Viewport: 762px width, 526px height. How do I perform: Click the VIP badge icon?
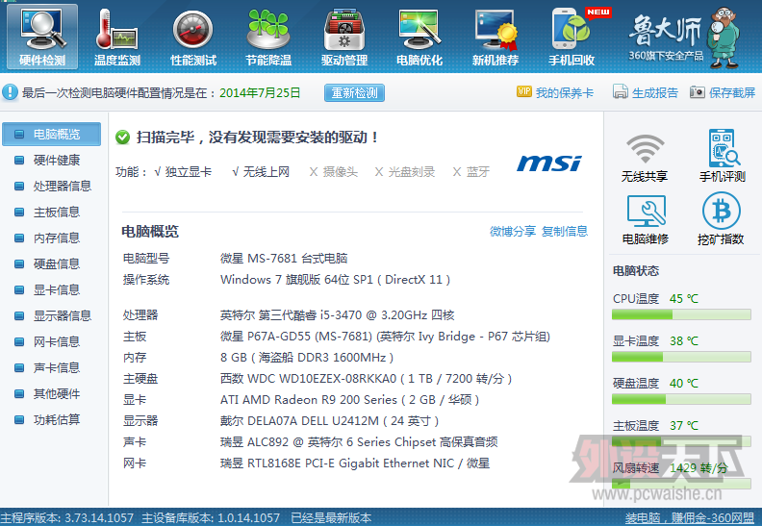click(x=523, y=91)
